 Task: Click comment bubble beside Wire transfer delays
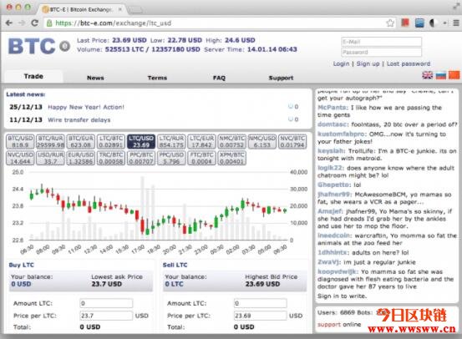[291, 119]
